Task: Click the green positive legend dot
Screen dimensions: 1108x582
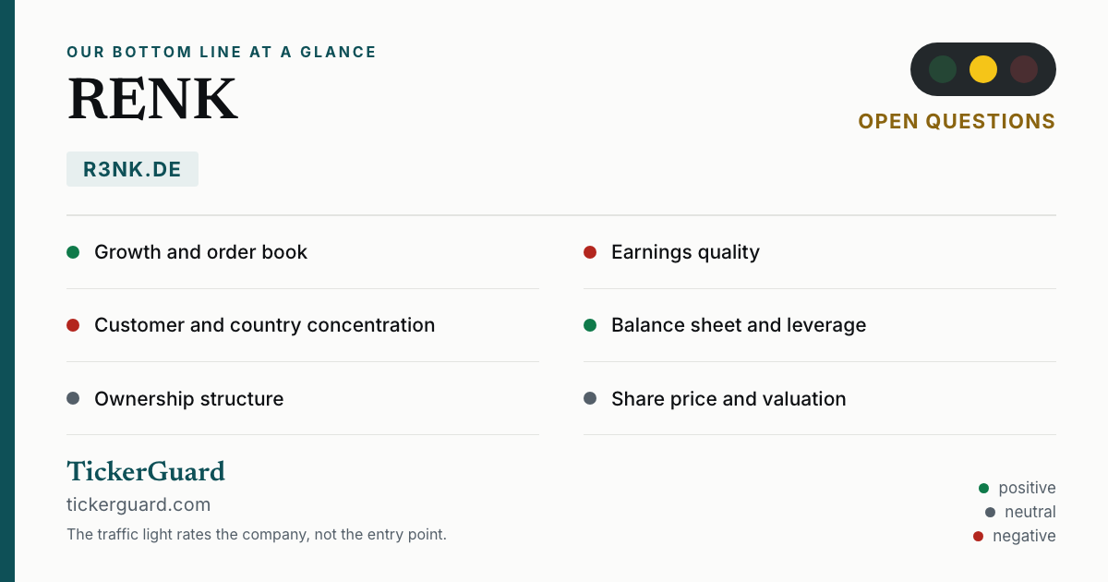Action: 983,488
